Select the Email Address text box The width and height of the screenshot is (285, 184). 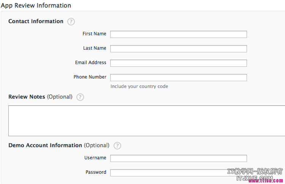point(178,63)
